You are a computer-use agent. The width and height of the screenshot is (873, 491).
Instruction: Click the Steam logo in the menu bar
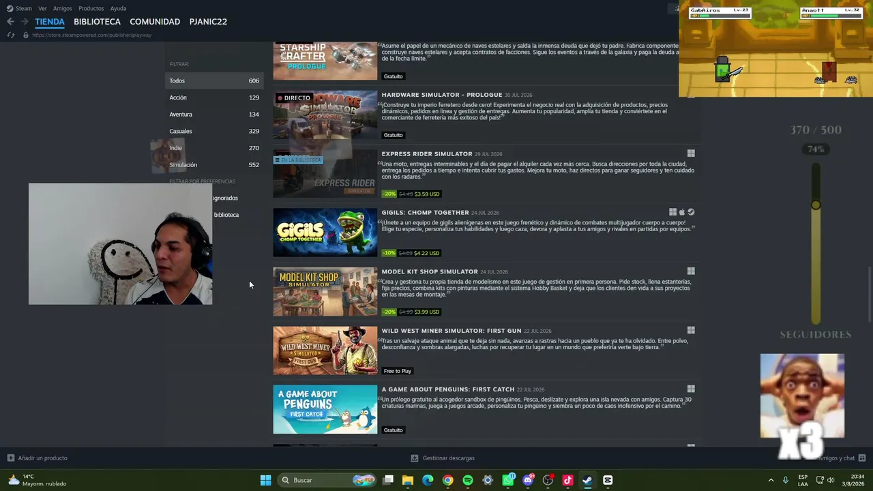click(x=10, y=8)
